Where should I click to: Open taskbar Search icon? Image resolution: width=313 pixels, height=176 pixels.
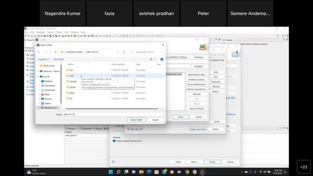(x=118, y=172)
